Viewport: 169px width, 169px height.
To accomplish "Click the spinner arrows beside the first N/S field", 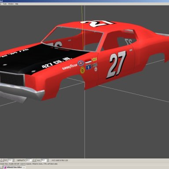I will 13,160.
